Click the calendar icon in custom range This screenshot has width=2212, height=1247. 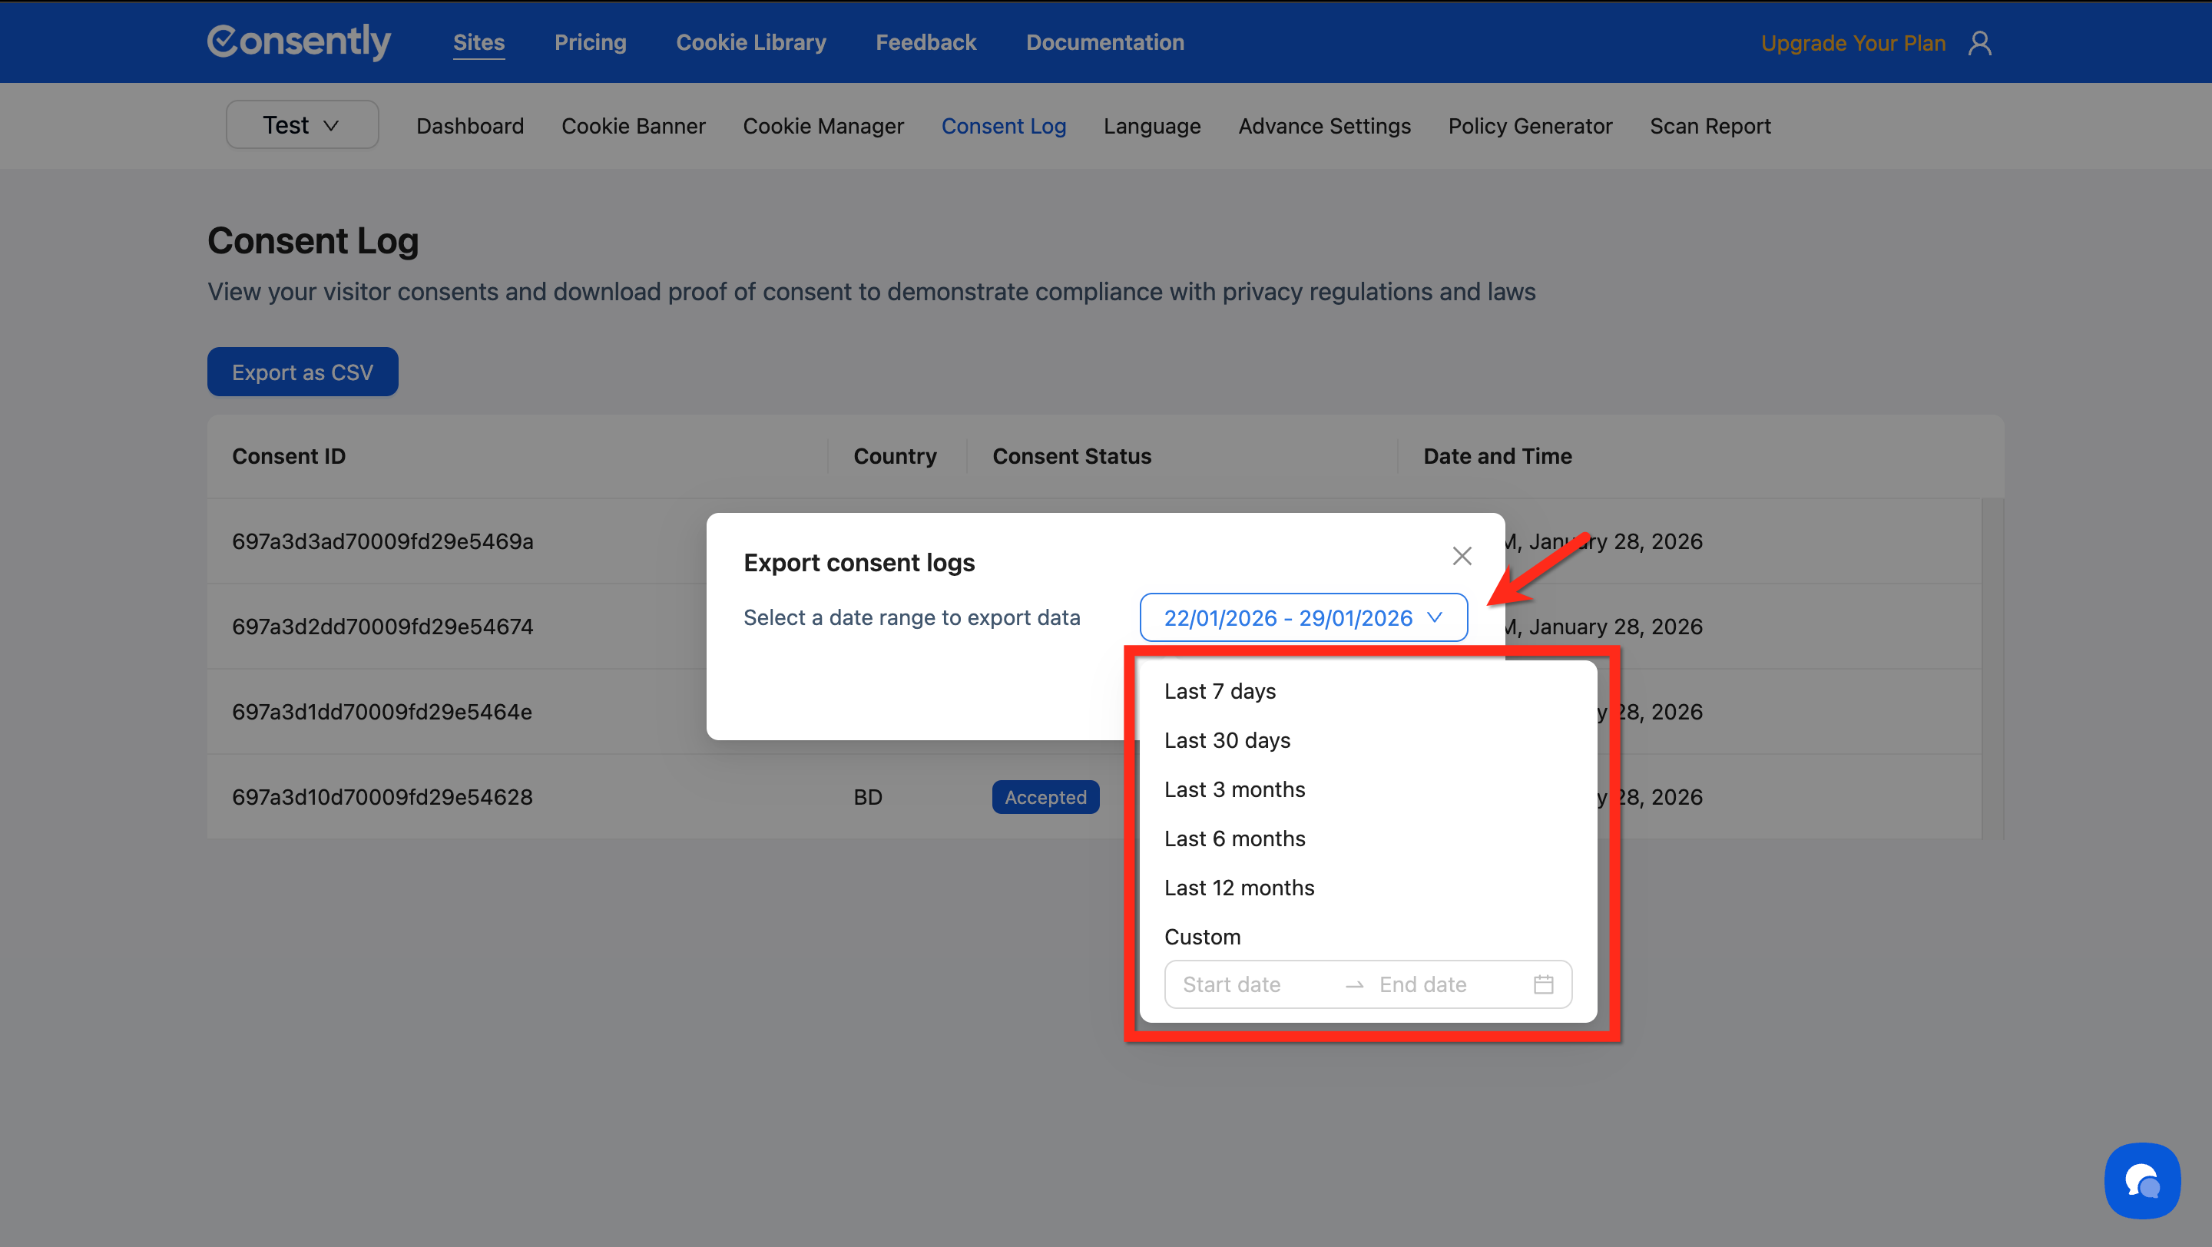pyautogui.click(x=1543, y=984)
